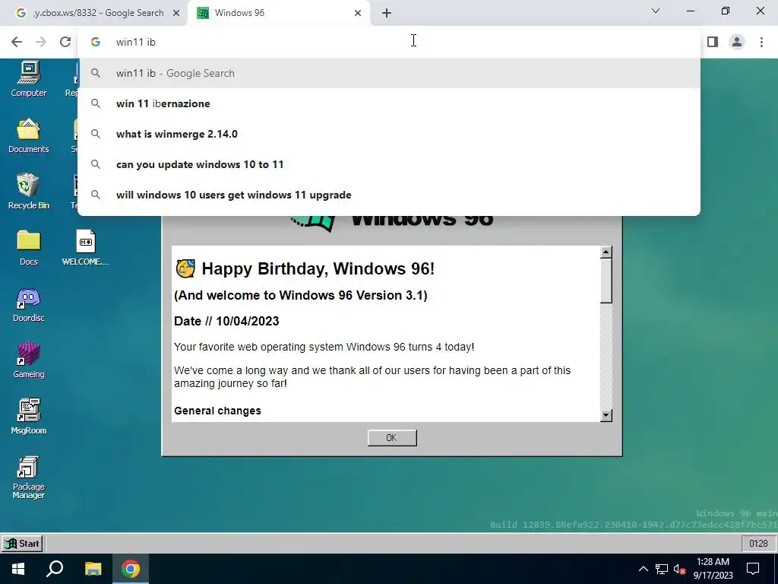The image size is (778, 584).
Task: Open the Windows Start menu
Action: click(x=18, y=569)
